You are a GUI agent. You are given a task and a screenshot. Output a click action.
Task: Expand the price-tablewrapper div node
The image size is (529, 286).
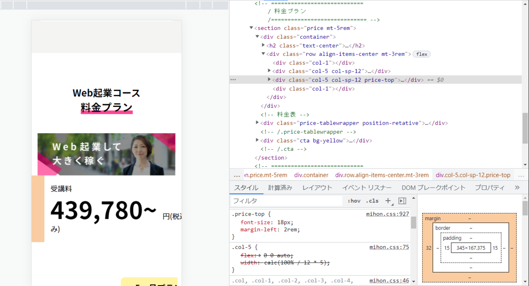coord(257,123)
